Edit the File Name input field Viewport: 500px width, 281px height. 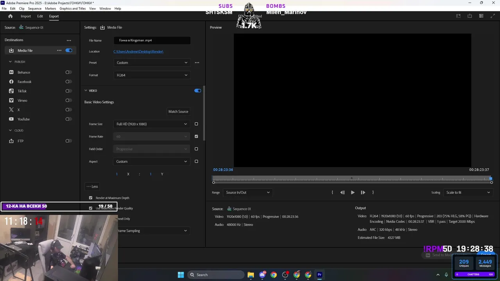(152, 40)
